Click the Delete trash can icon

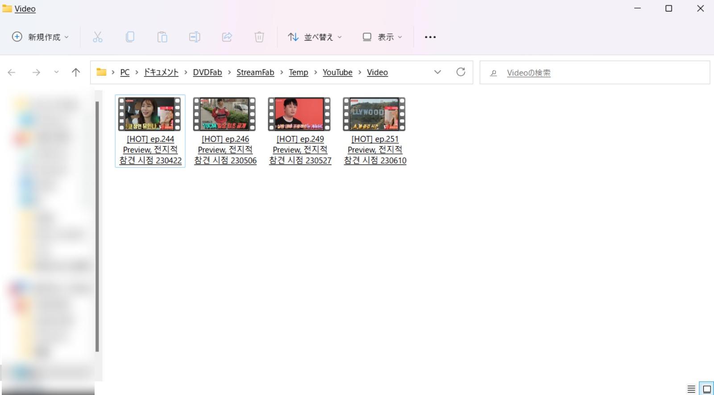coord(259,37)
